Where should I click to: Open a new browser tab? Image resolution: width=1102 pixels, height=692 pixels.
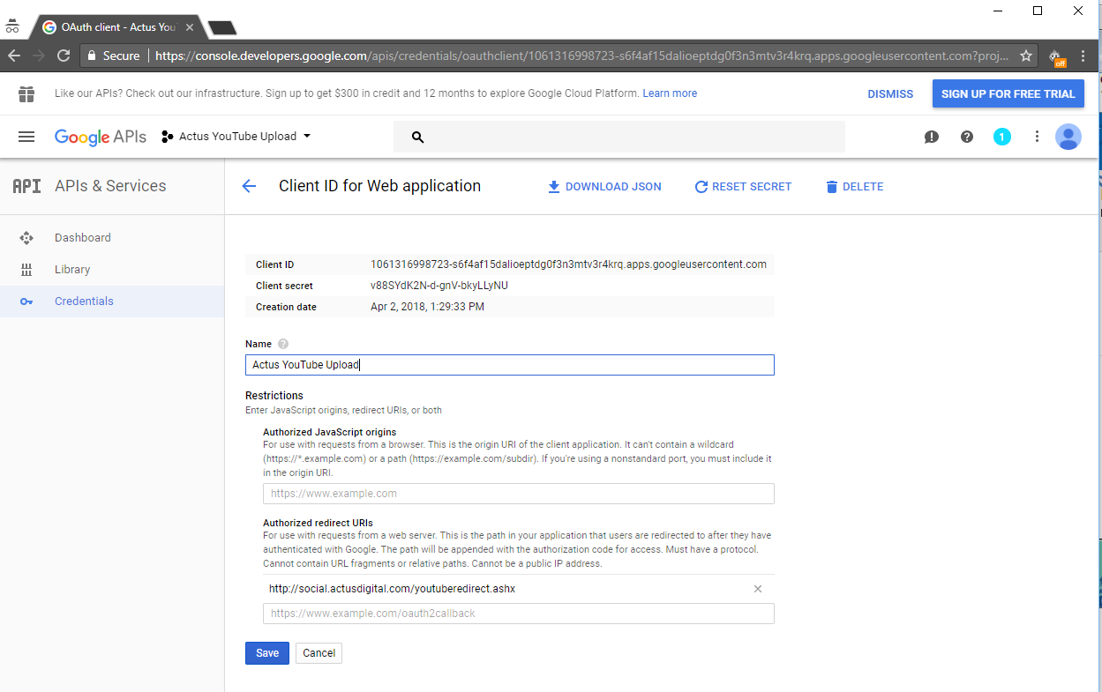click(221, 28)
